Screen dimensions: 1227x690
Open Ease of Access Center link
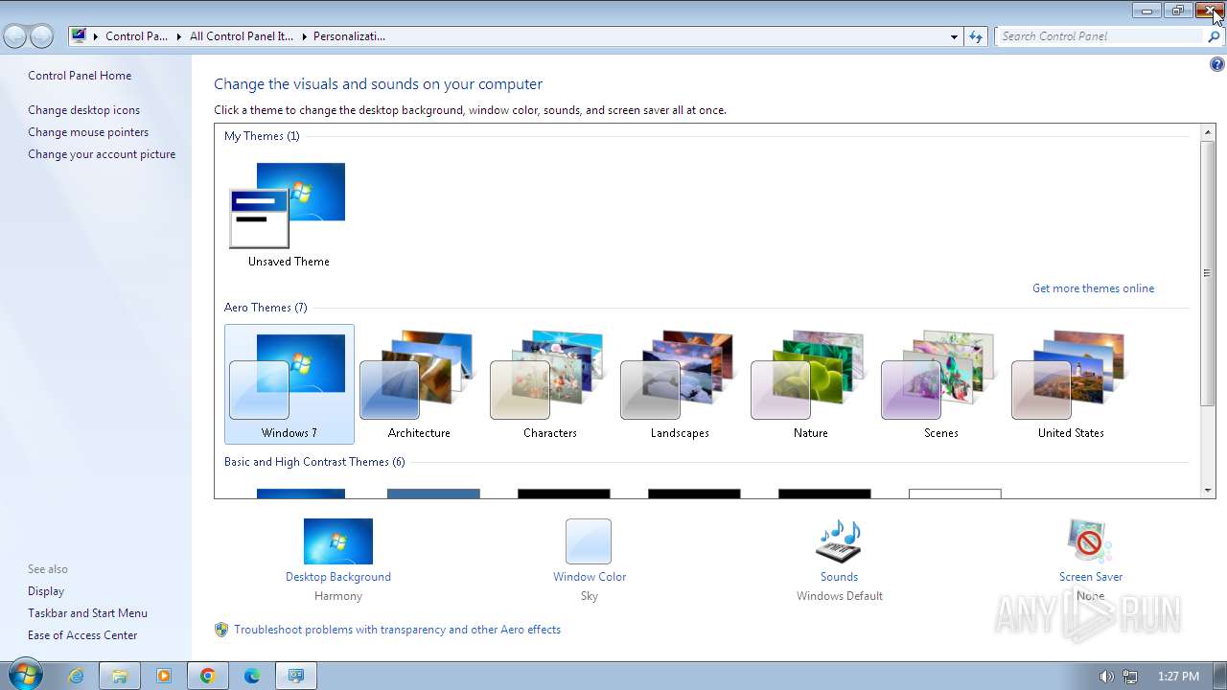click(82, 635)
